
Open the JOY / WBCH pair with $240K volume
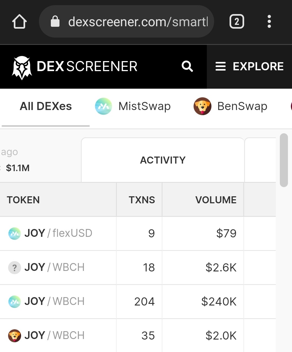click(138, 301)
